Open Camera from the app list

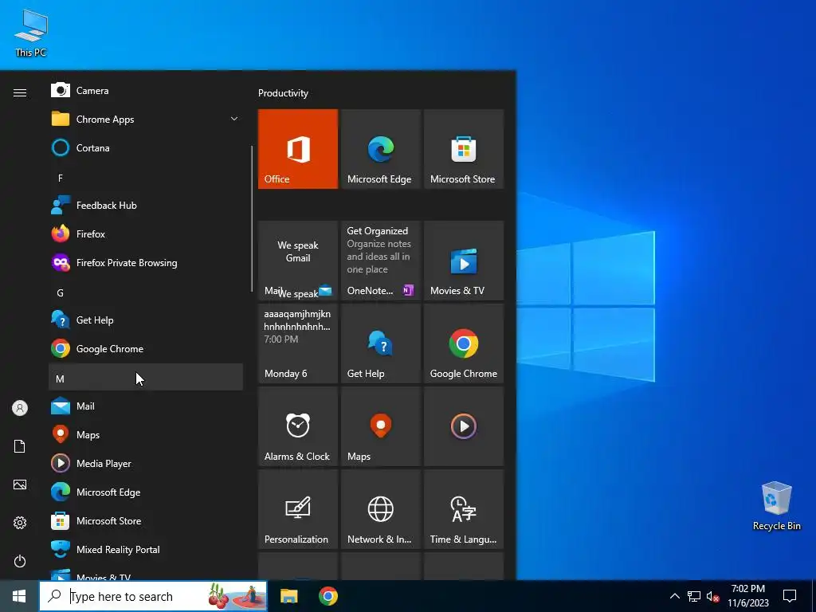146,91
